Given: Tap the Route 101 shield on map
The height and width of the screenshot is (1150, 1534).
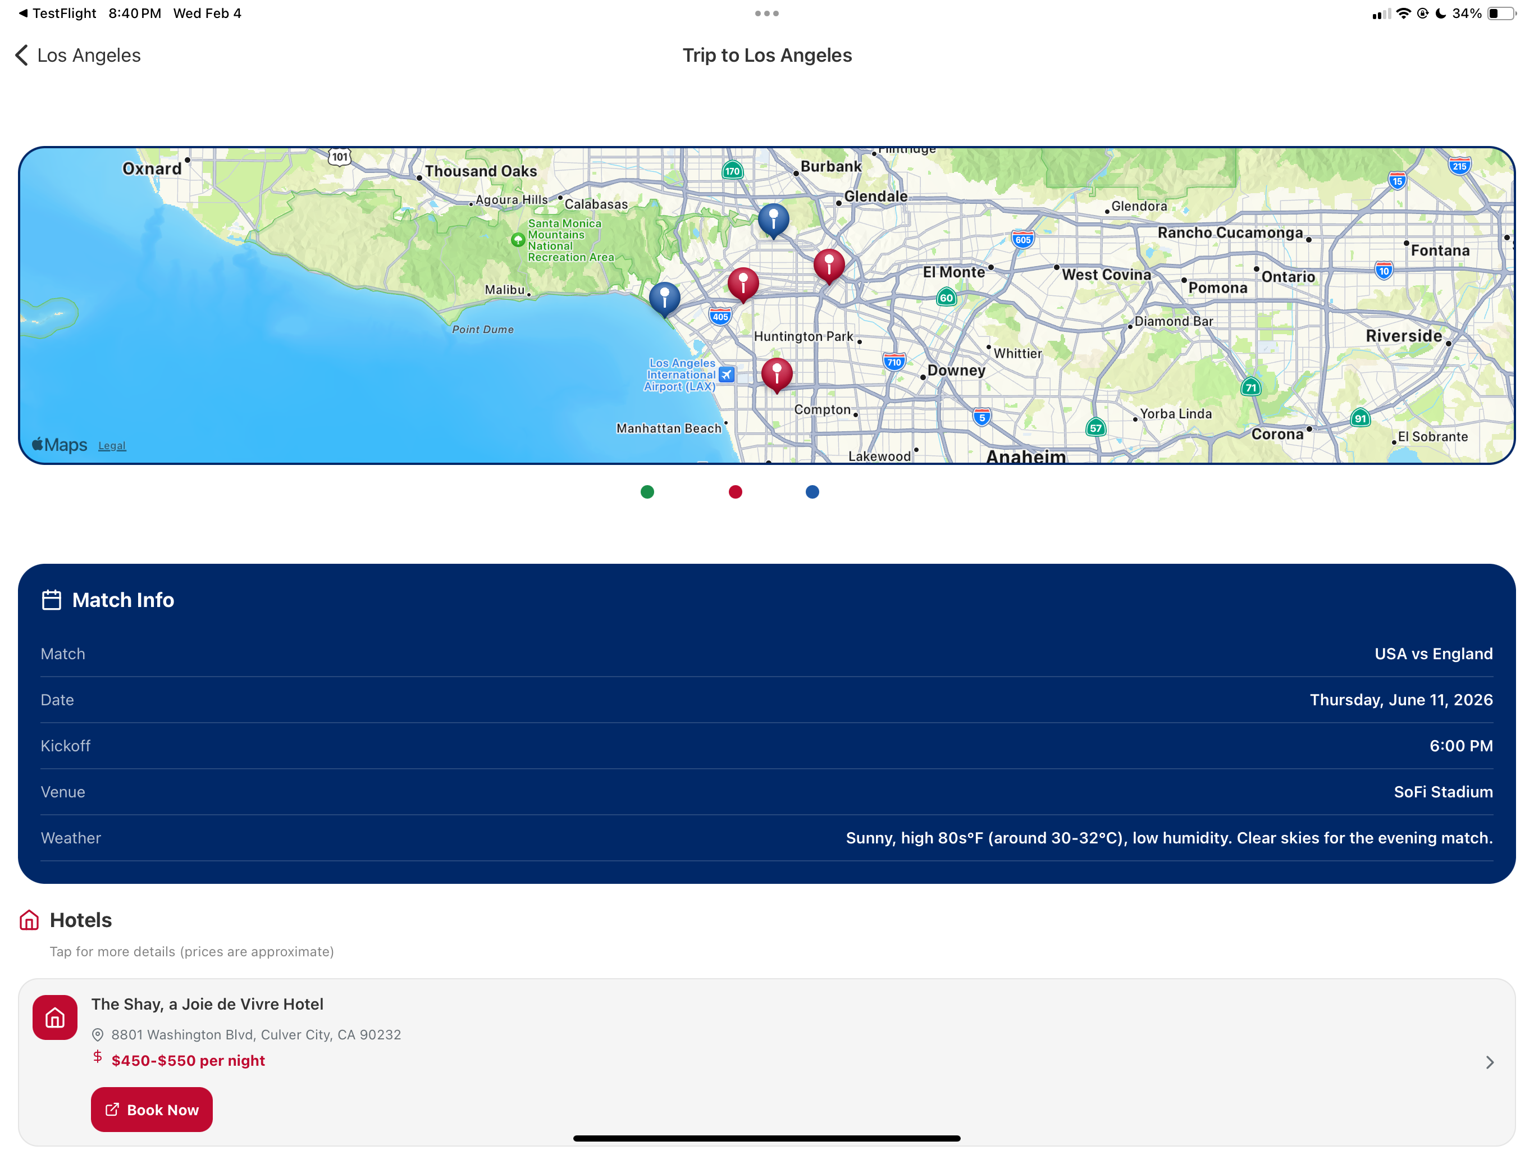Looking at the screenshot, I should point(339,157).
